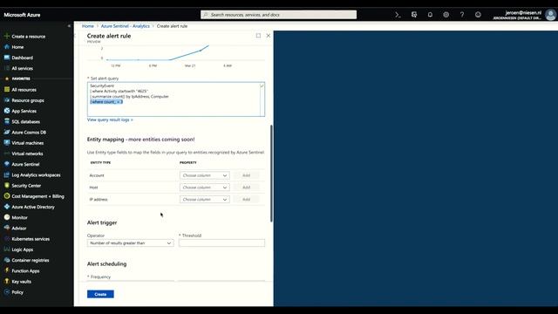
Task: Open the feedback smiley icon
Action: point(478,15)
